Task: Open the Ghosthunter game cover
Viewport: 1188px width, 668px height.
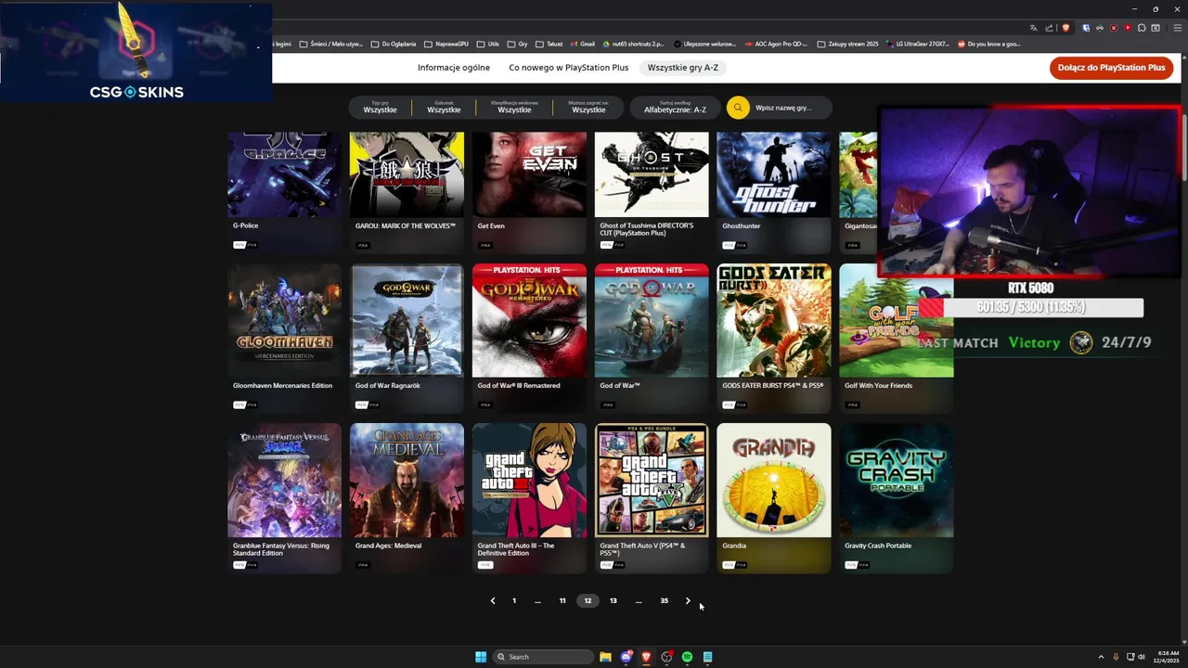Action: [x=774, y=174]
